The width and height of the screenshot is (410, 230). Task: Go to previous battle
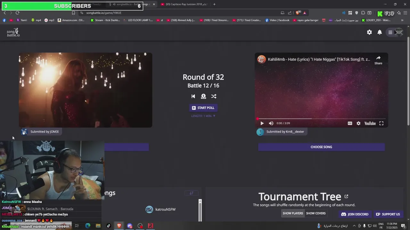point(193,96)
